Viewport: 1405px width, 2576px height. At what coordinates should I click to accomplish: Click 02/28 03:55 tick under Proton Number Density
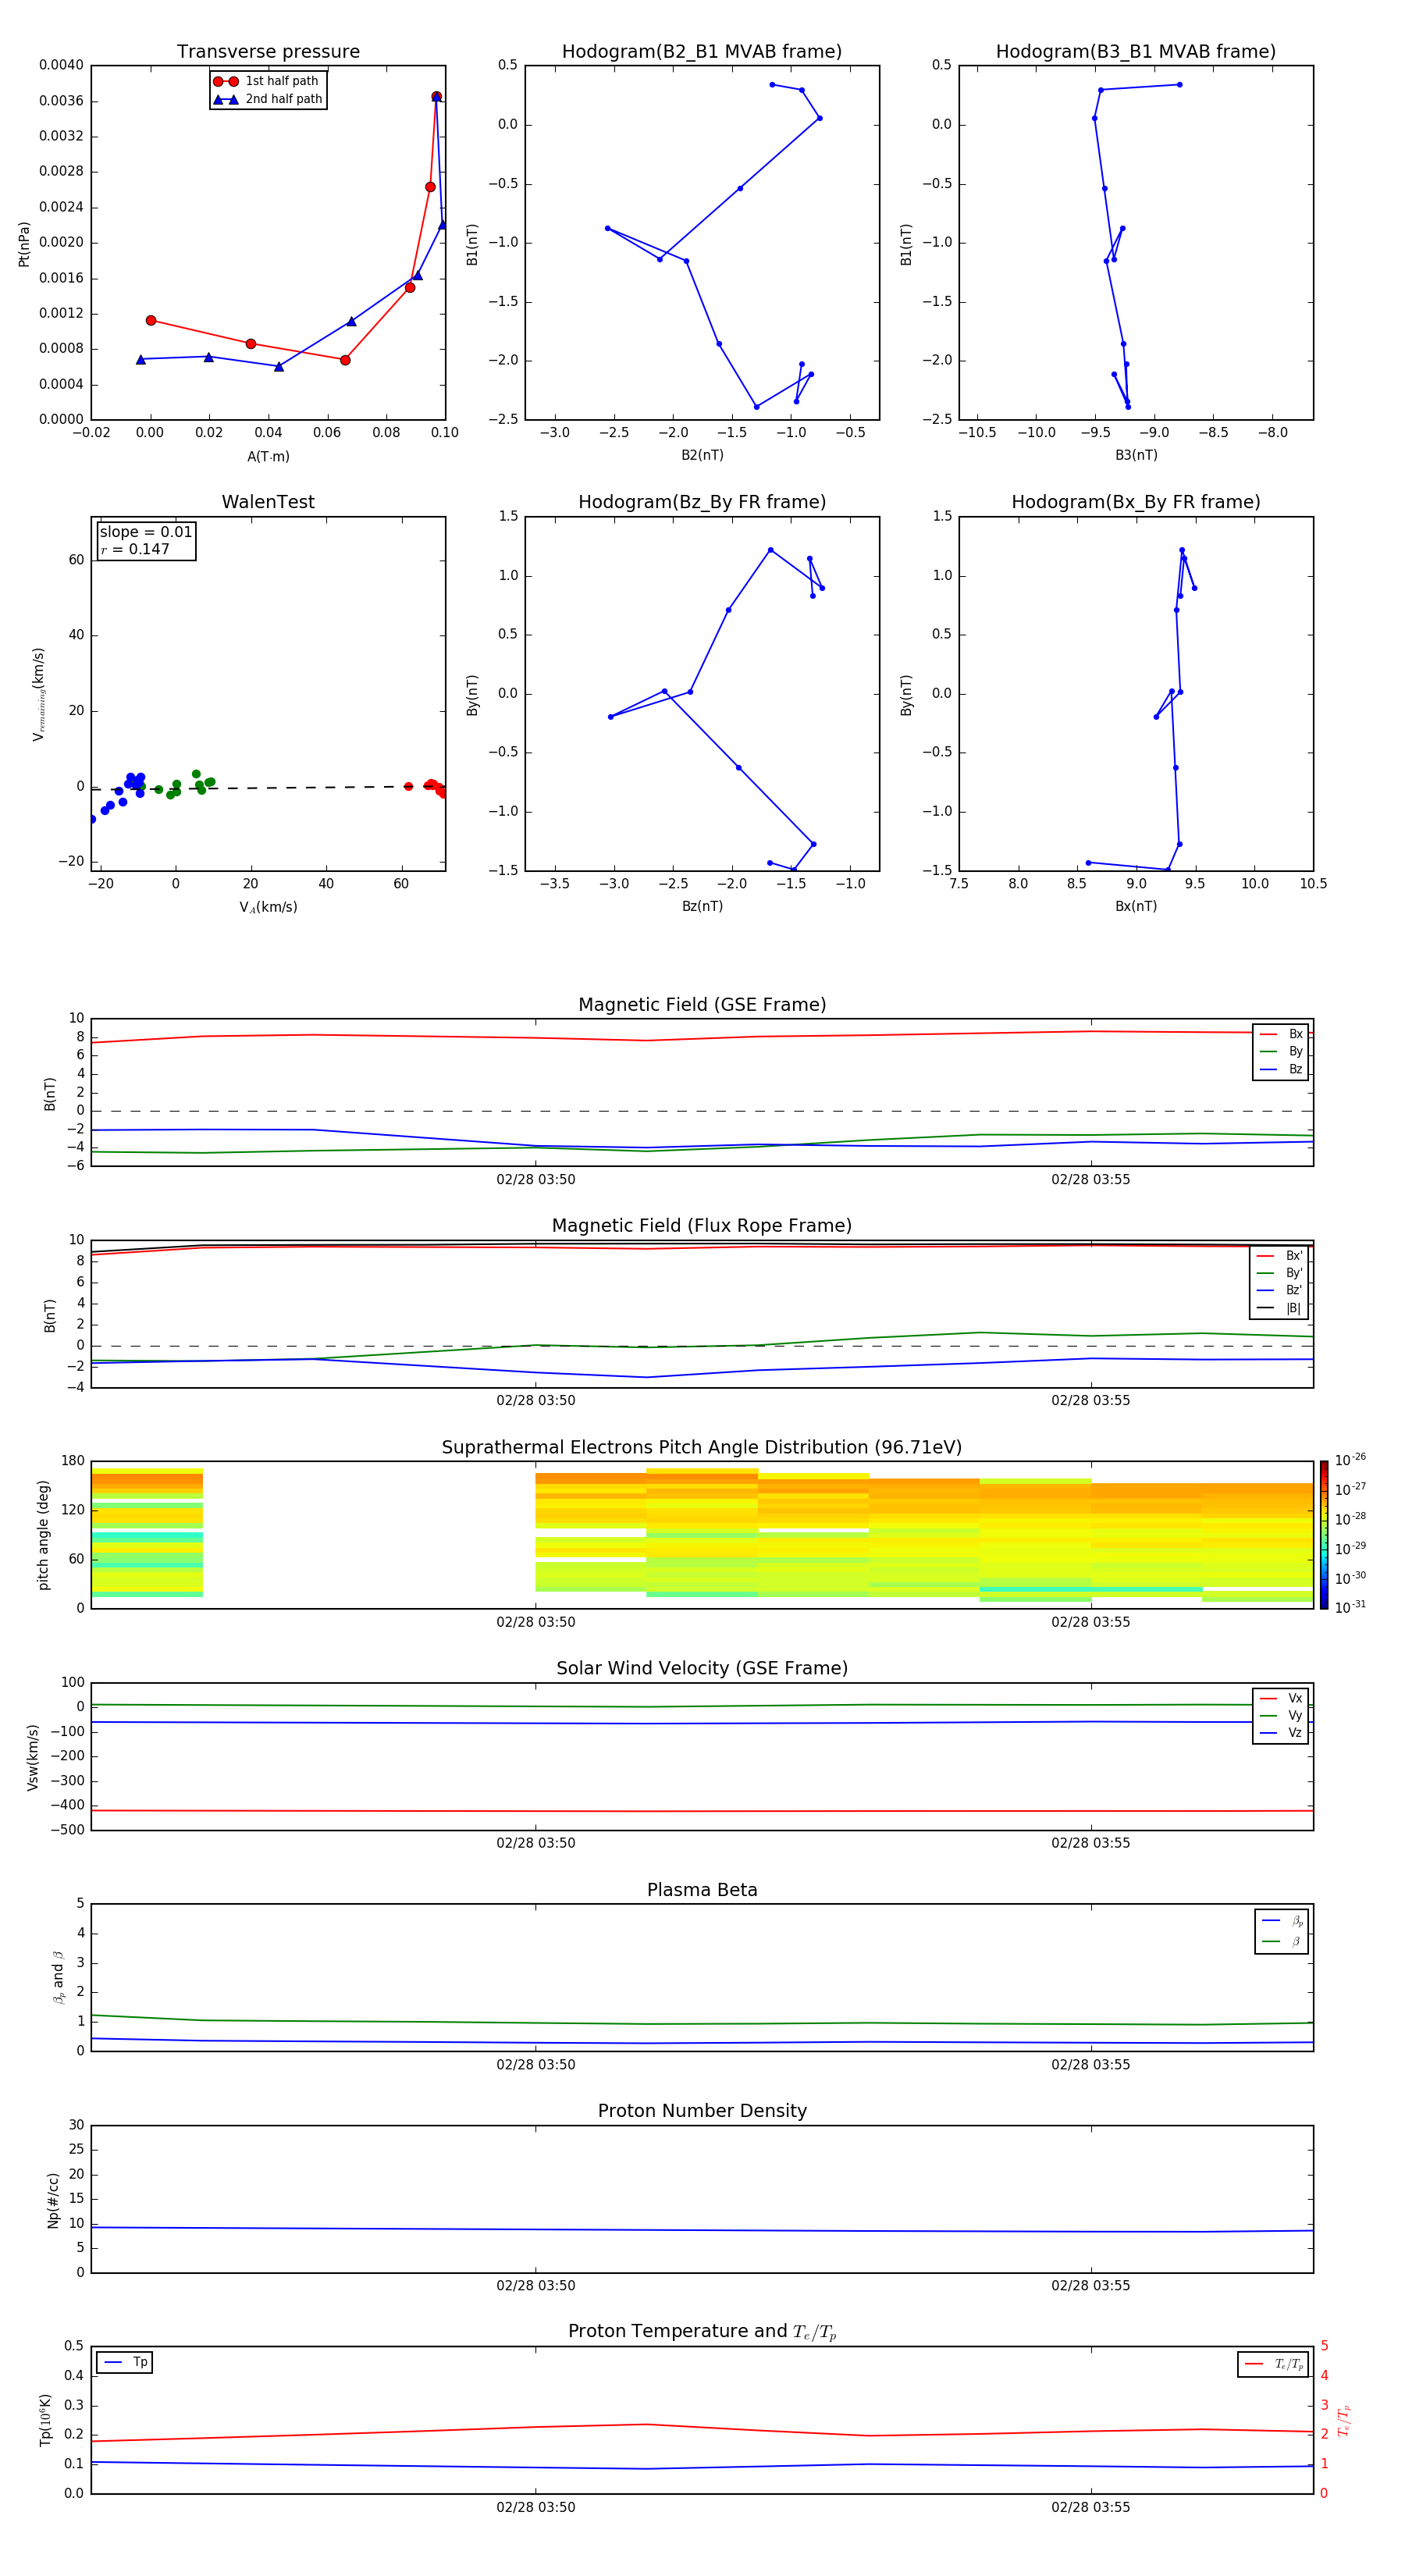pos(1091,2286)
